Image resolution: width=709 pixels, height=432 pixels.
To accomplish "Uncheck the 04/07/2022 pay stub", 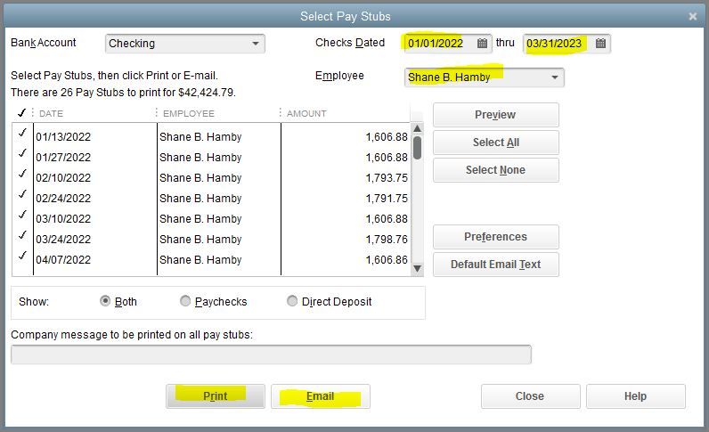I will tap(22, 256).
